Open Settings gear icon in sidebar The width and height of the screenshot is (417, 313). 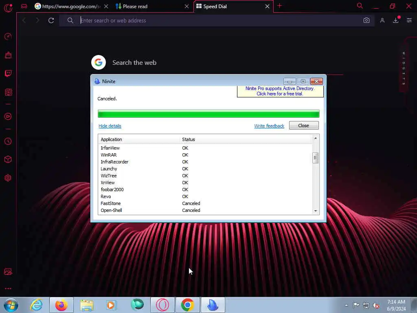8,178
